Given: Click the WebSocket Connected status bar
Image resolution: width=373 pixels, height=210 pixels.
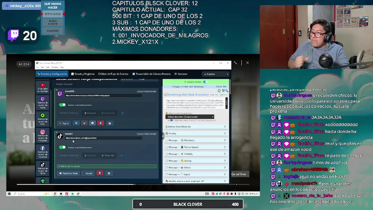Looking at the screenshot, I should point(107,166).
